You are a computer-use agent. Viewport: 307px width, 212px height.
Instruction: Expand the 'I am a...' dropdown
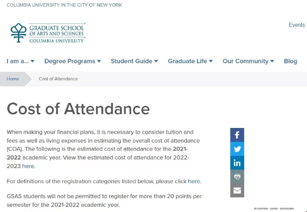click(20, 61)
